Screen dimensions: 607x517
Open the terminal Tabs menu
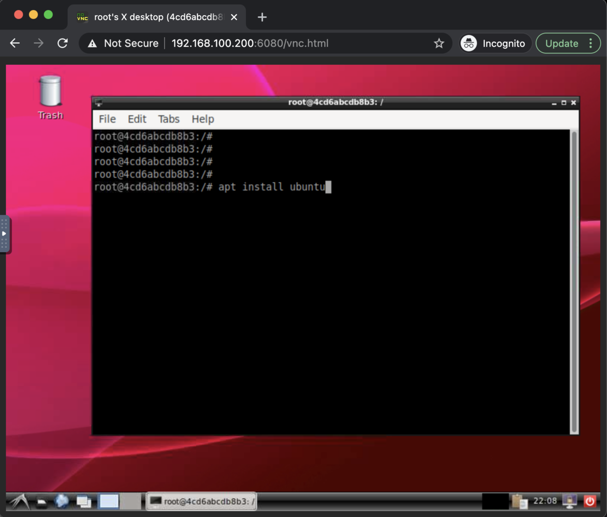click(169, 119)
